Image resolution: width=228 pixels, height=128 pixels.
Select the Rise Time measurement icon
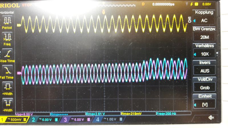tap(7, 53)
